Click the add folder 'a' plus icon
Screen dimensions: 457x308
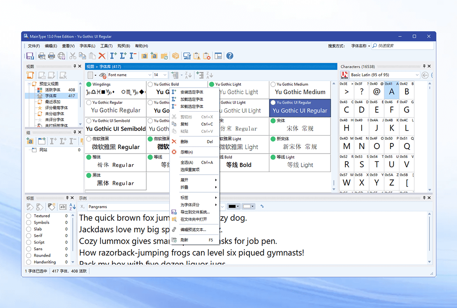[x=154, y=56]
